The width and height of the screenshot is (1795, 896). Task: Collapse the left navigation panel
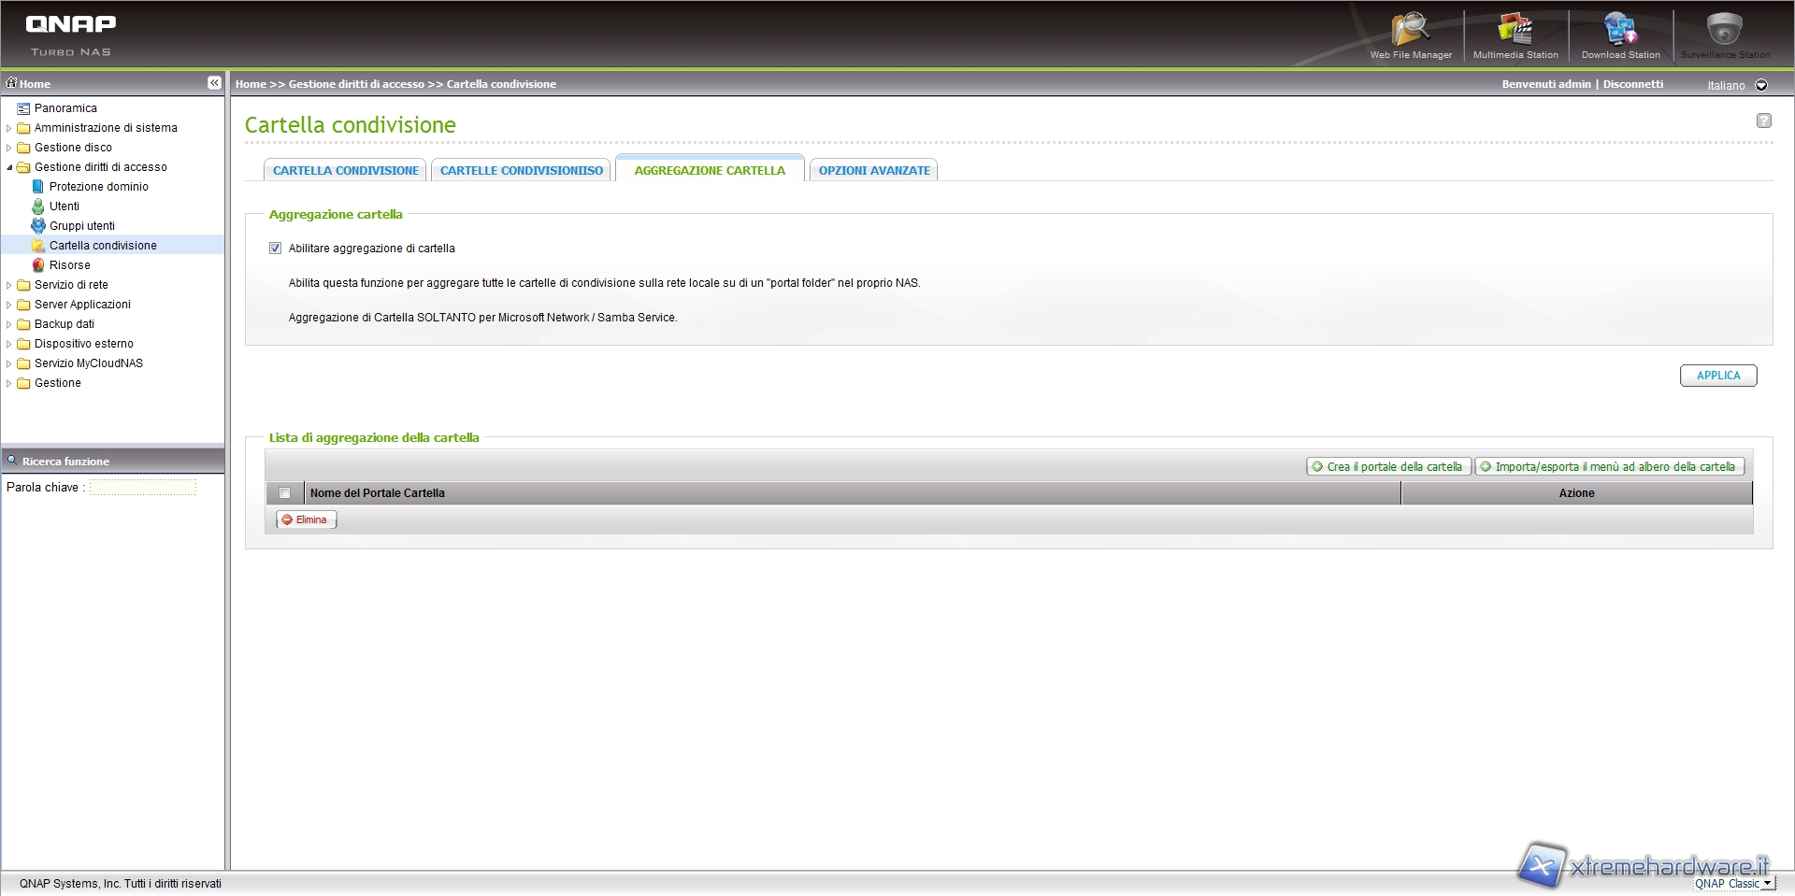click(x=214, y=83)
